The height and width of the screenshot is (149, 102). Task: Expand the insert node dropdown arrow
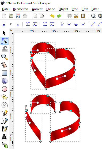click(10, 24)
